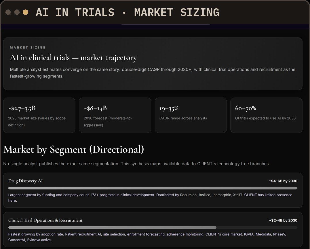310x249 pixels.
Task: Click 'Of trials expected to use AI by 2030'
Action: [x=265, y=118]
